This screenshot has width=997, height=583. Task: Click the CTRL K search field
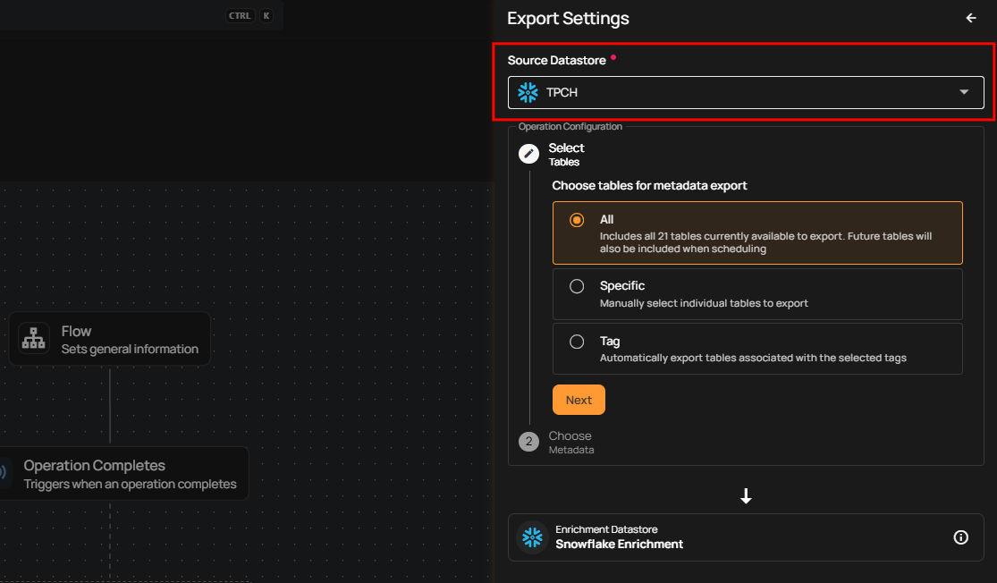134,15
